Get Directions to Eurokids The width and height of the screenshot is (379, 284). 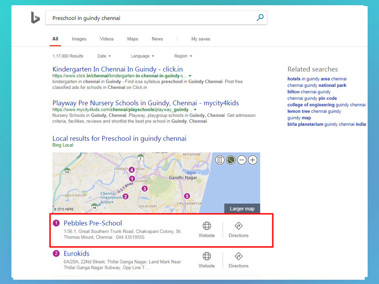(x=238, y=260)
